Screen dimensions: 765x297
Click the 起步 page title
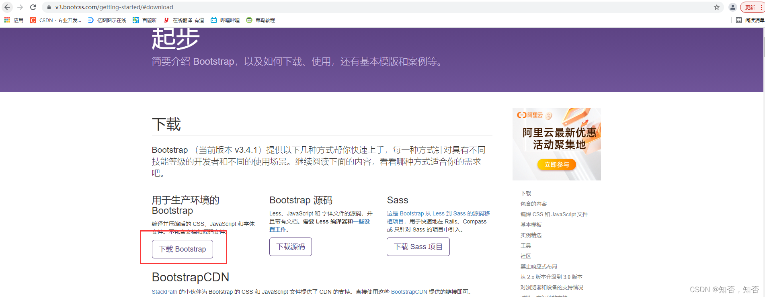pyautogui.click(x=176, y=39)
